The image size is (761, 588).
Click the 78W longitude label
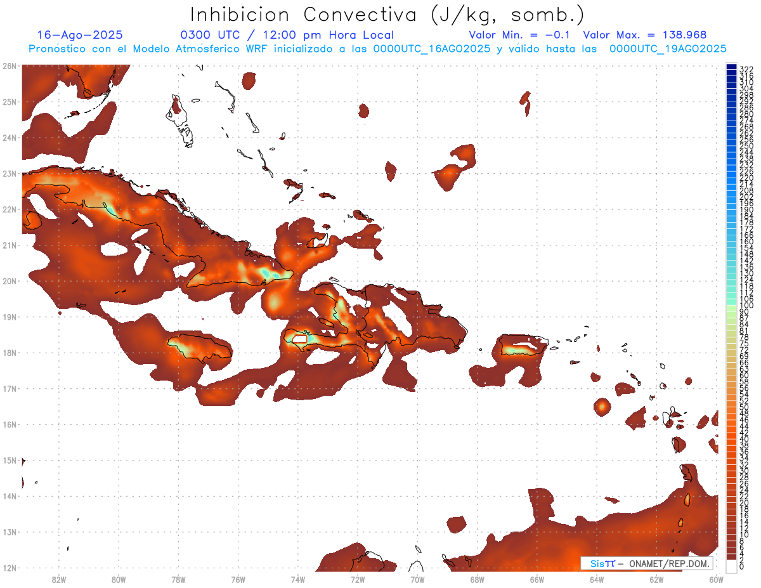178,579
